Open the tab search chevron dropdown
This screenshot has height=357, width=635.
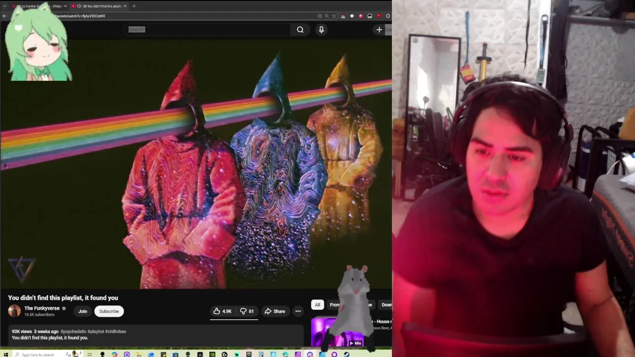(4, 6)
